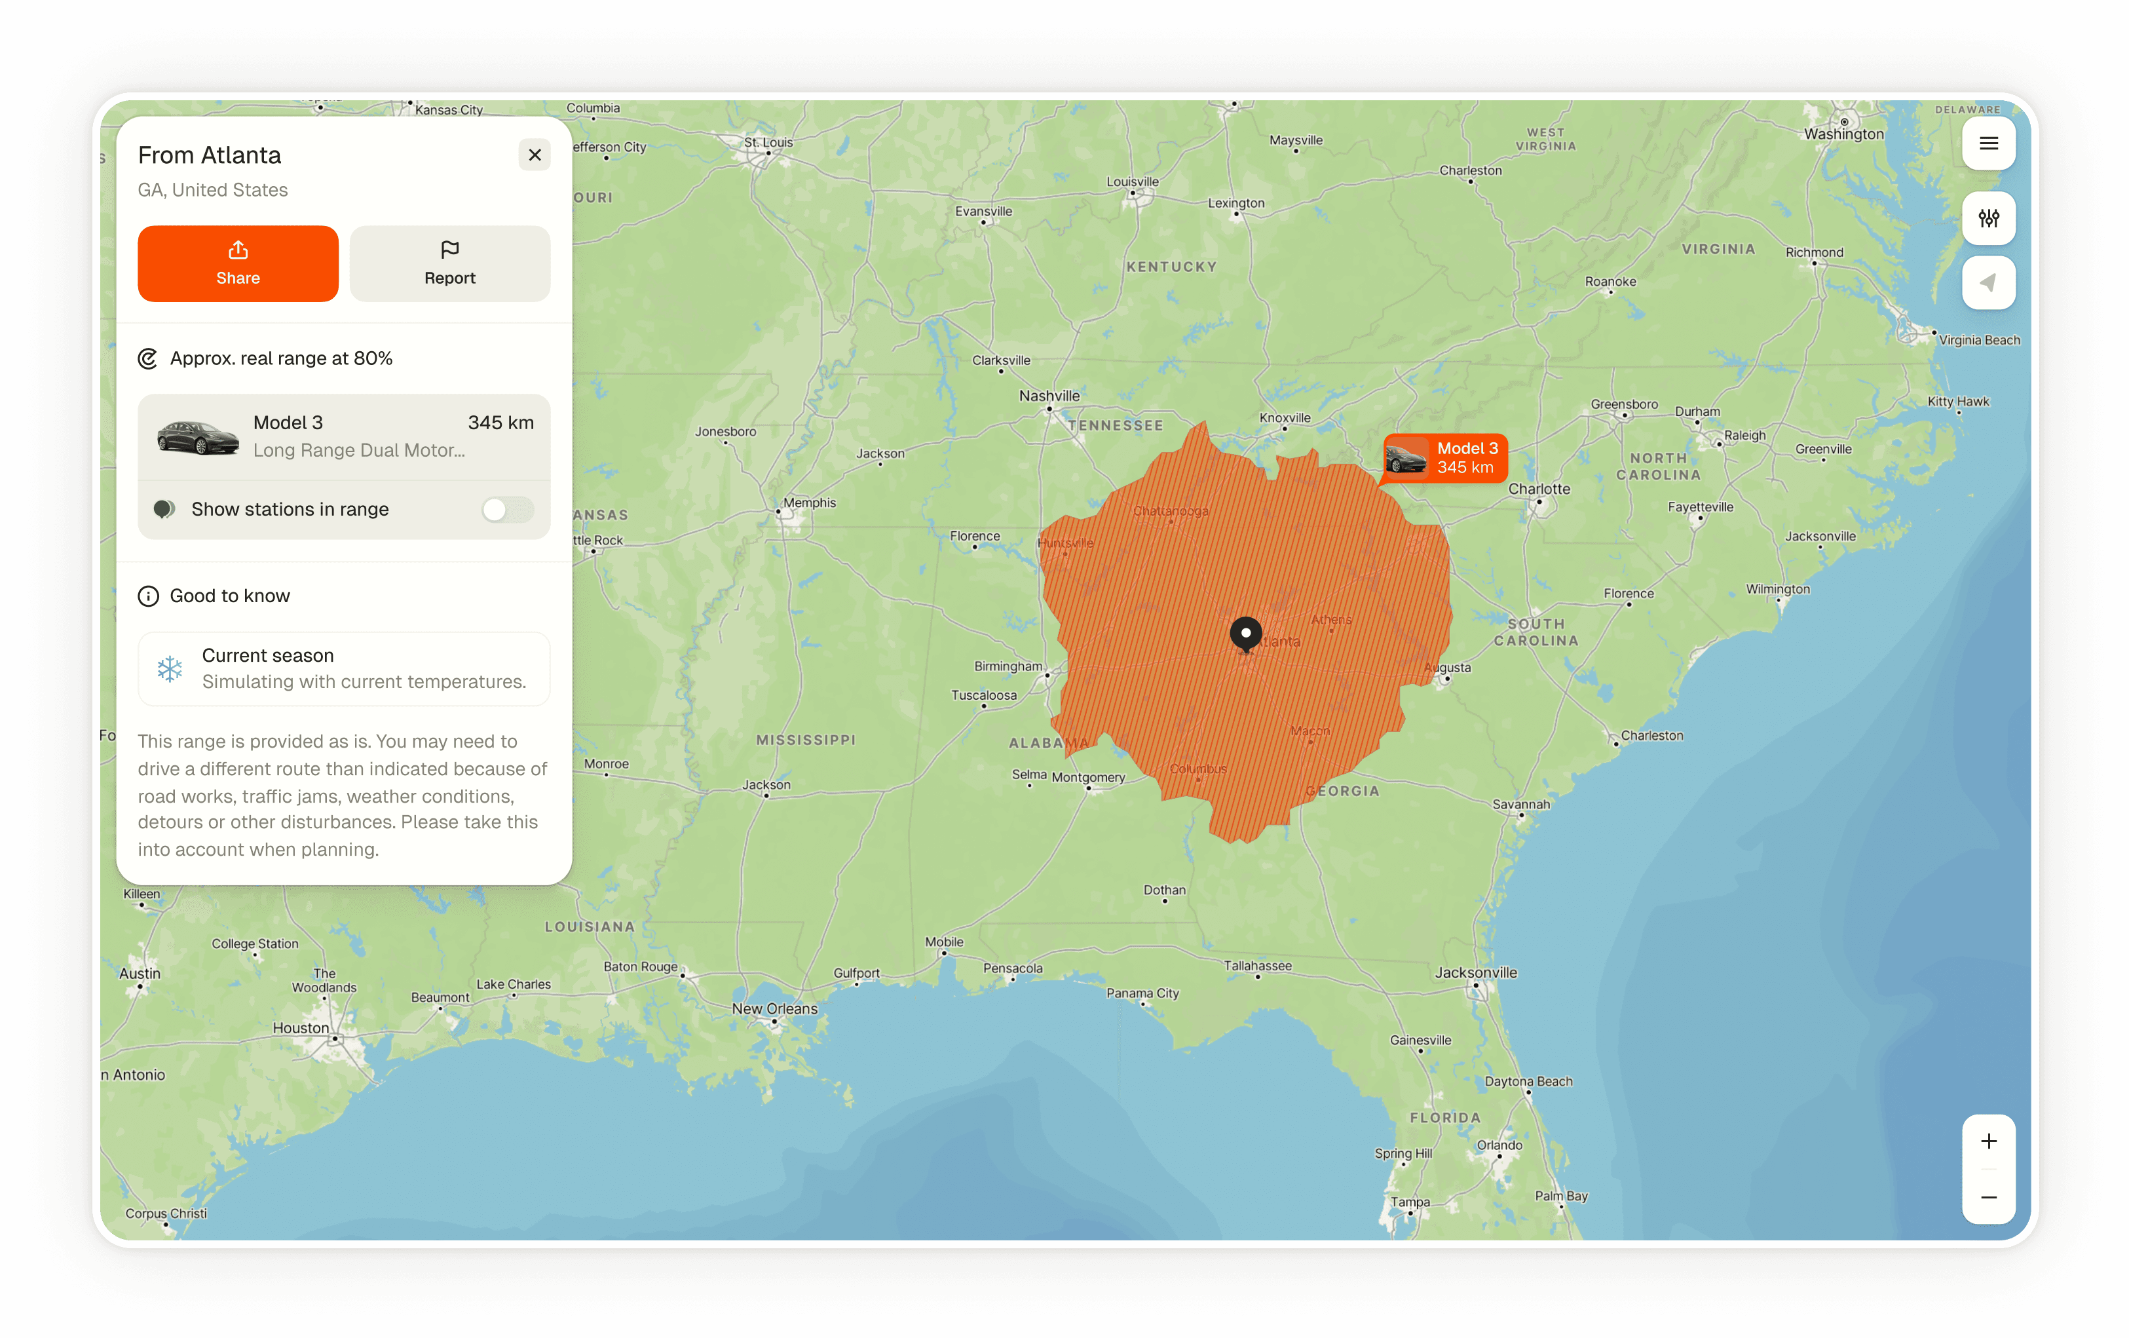Click the Report button
Image resolution: width=2129 pixels, height=1338 pixels.
450,263
